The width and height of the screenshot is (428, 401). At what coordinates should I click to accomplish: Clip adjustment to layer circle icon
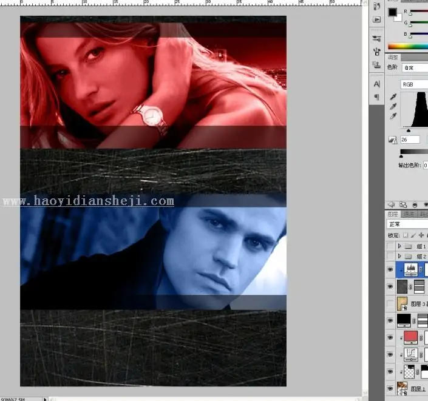415,204
